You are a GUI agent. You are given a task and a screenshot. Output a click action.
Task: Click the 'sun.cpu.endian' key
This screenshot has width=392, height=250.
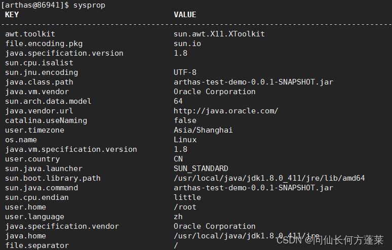(37, 197)
